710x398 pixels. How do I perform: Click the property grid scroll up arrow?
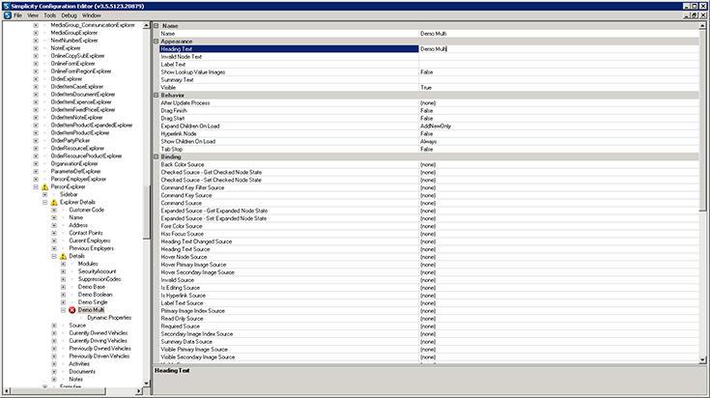(702, 26)
